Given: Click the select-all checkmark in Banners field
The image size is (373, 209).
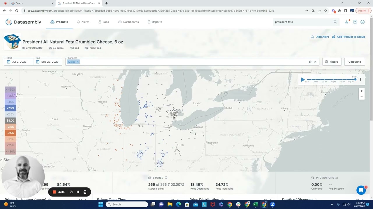Looking at the screenshot, I should 310,62.
